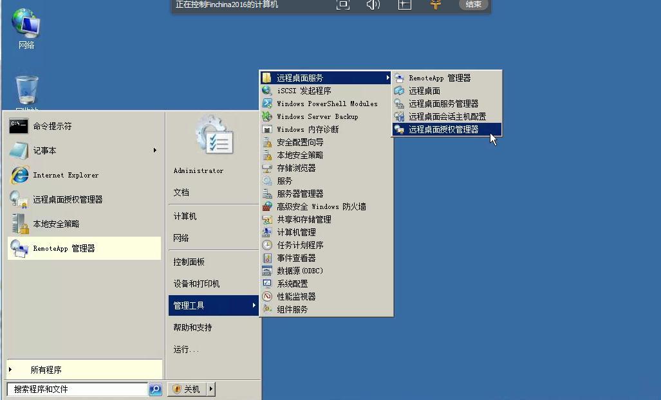Viewport: 661px width, 400px height.
Task: Select 远程桌面授权管理器
Action: (x=444, y=129)
